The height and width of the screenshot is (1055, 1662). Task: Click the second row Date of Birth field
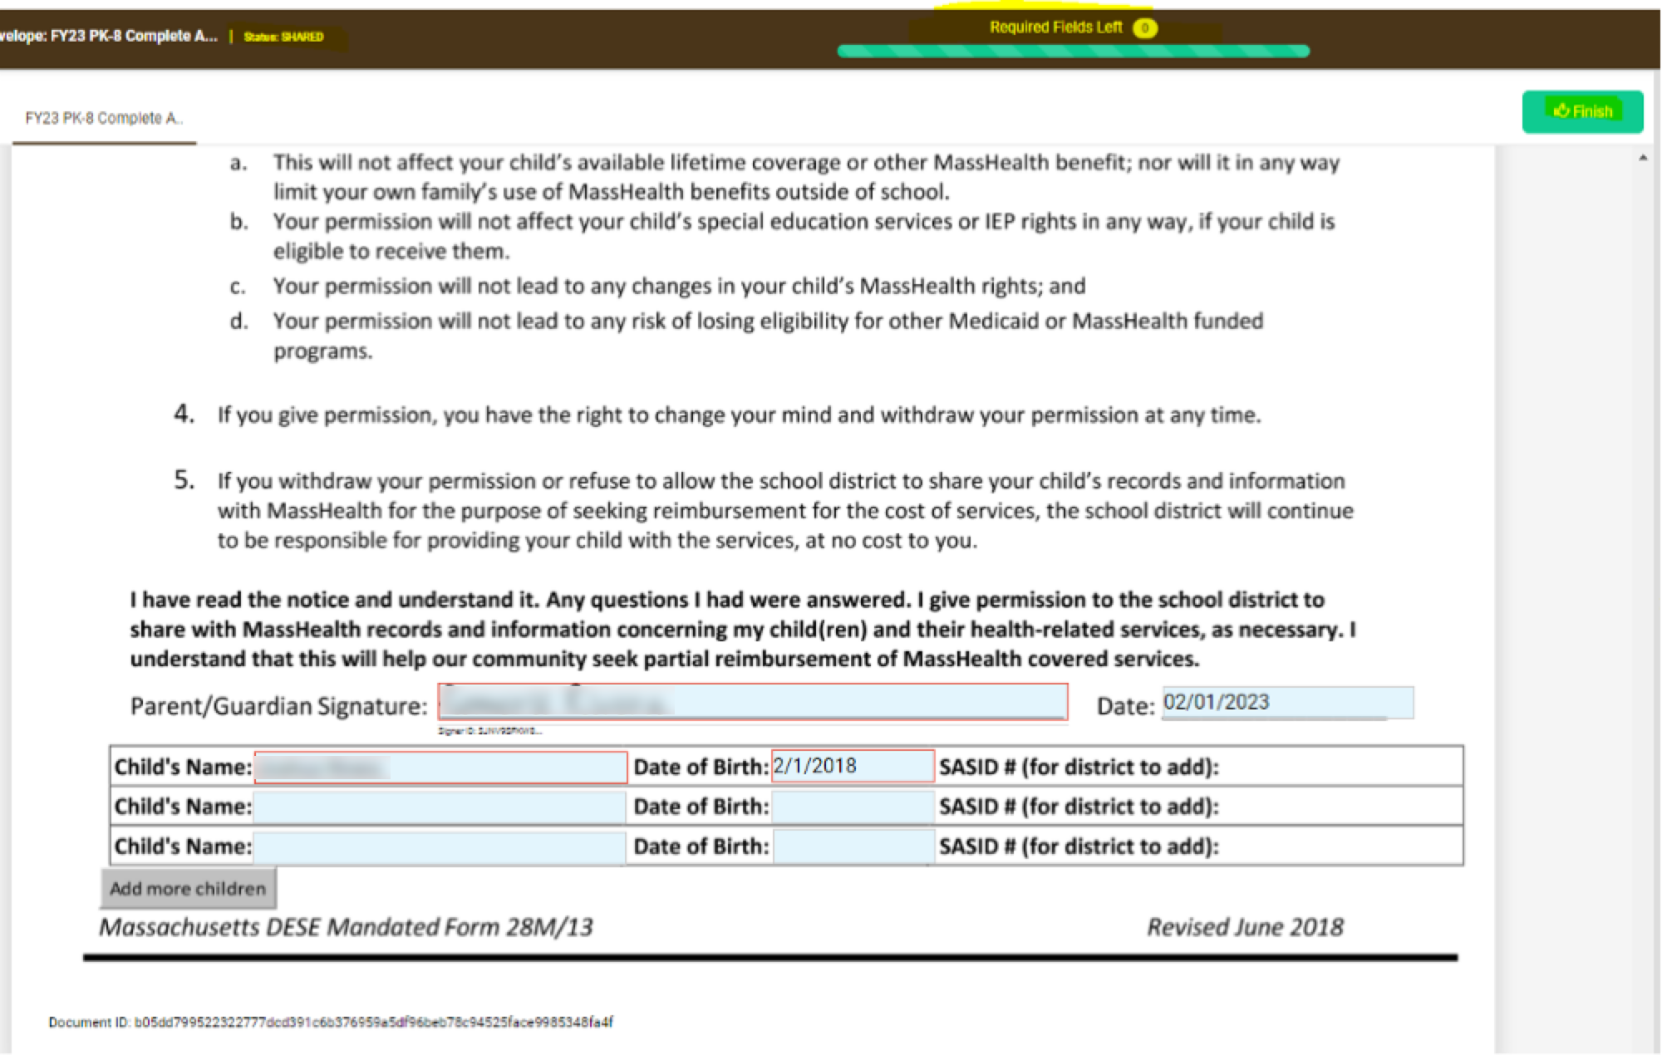coord(853,807)
